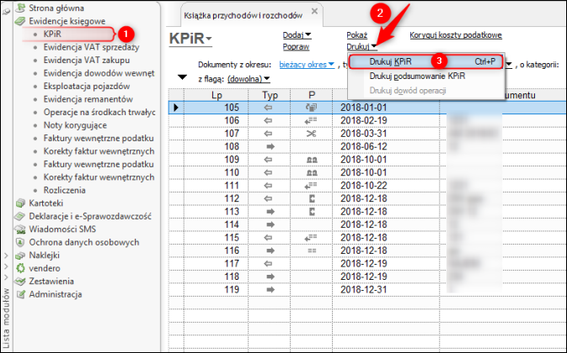Viewport: 567px width, 353px height.
Task: Click the left arrow type icon in row 117
Action: tap(268, 264)
